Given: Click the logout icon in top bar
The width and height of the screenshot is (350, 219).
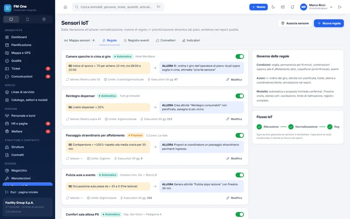Looking at the screenshot, I should click(x=340, y=7).
